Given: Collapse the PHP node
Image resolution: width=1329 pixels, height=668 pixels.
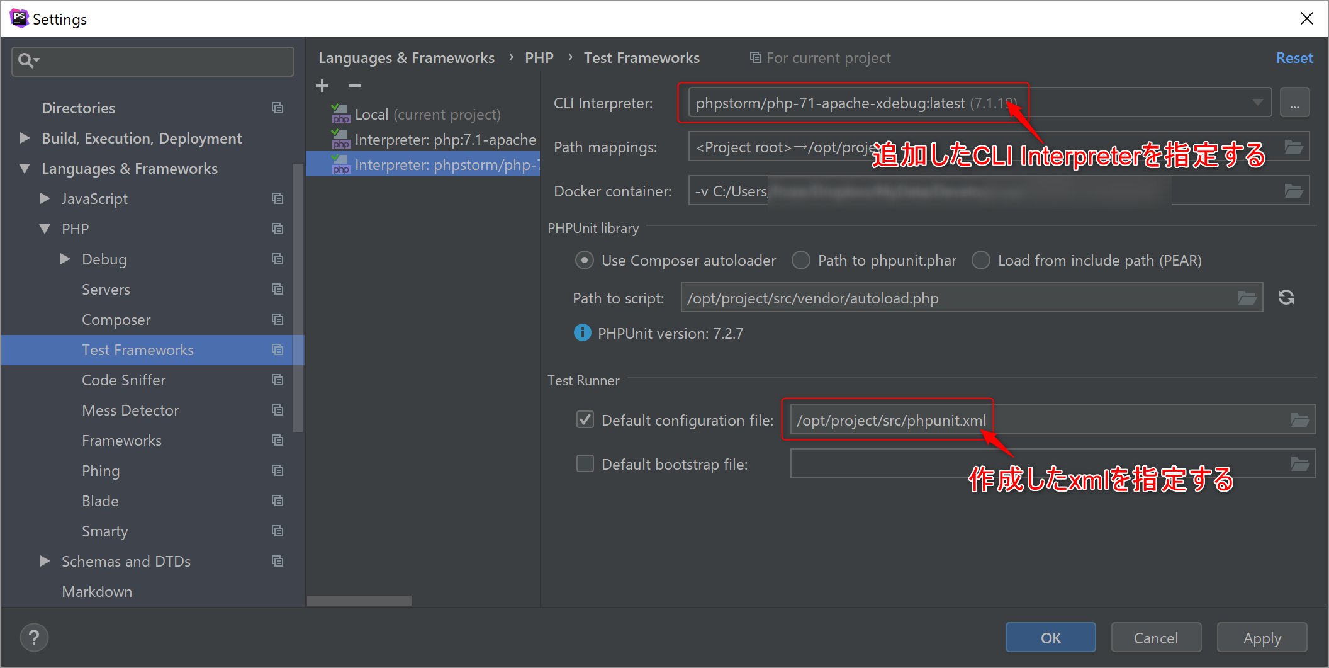Looking at the screenshot, I should pos(45,229).
